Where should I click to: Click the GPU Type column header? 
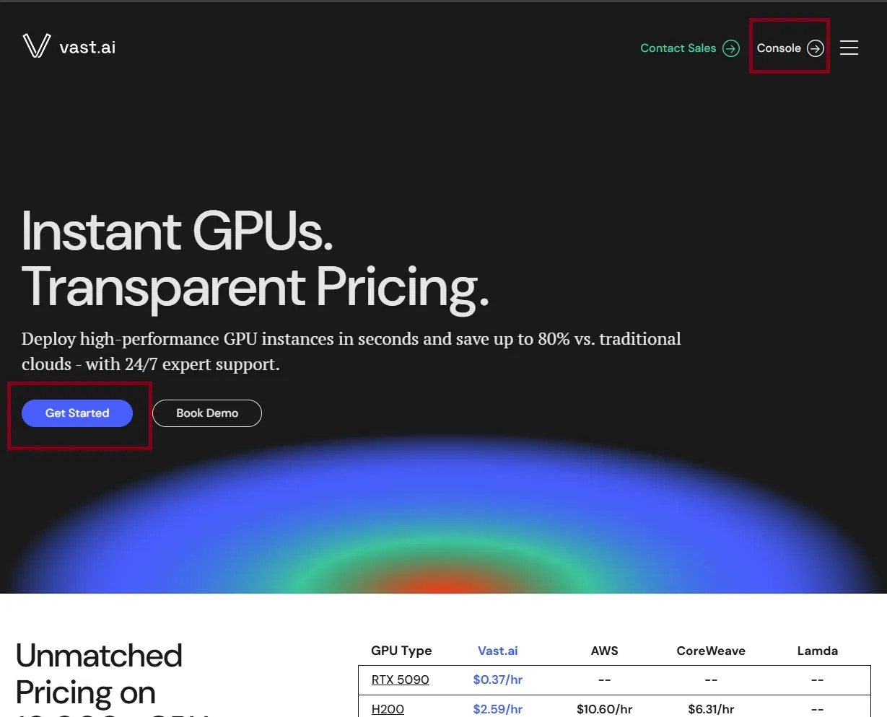[401, 651]
